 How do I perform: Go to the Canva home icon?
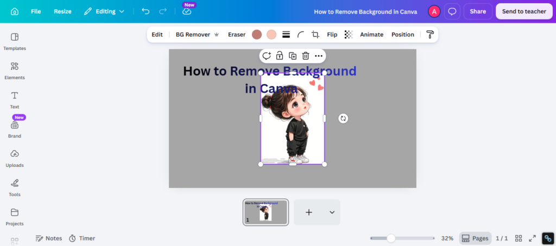pyautogui.click(x=15, y=11)
